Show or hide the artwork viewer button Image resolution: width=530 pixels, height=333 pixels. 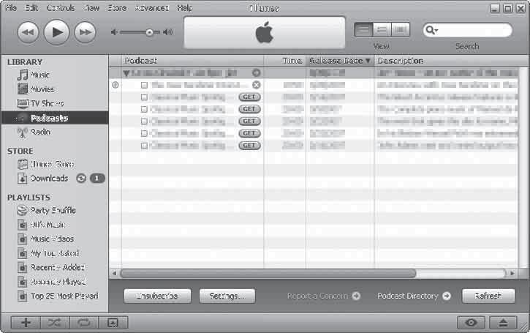[x=113, y=323]
